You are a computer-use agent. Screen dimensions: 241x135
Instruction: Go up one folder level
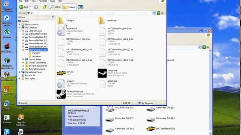tap(45, 7)
